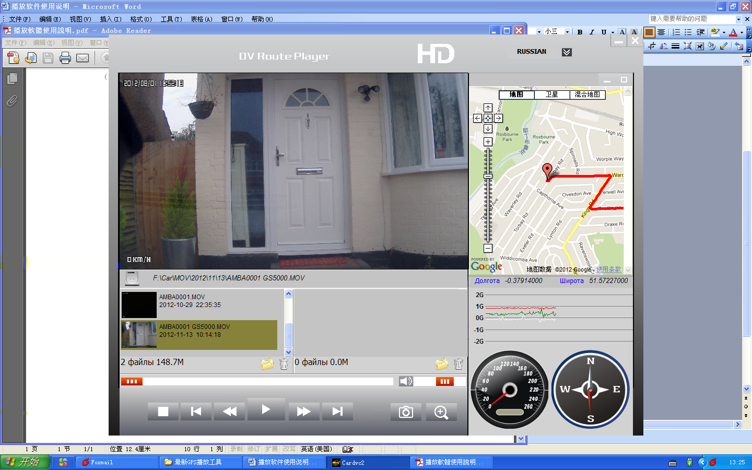Pan the map left
Screen dimensions: 752x470
477,119
